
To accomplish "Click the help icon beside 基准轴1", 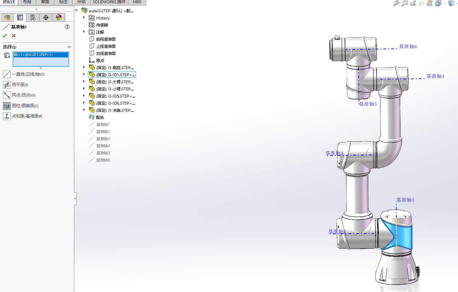I will 67,27.
